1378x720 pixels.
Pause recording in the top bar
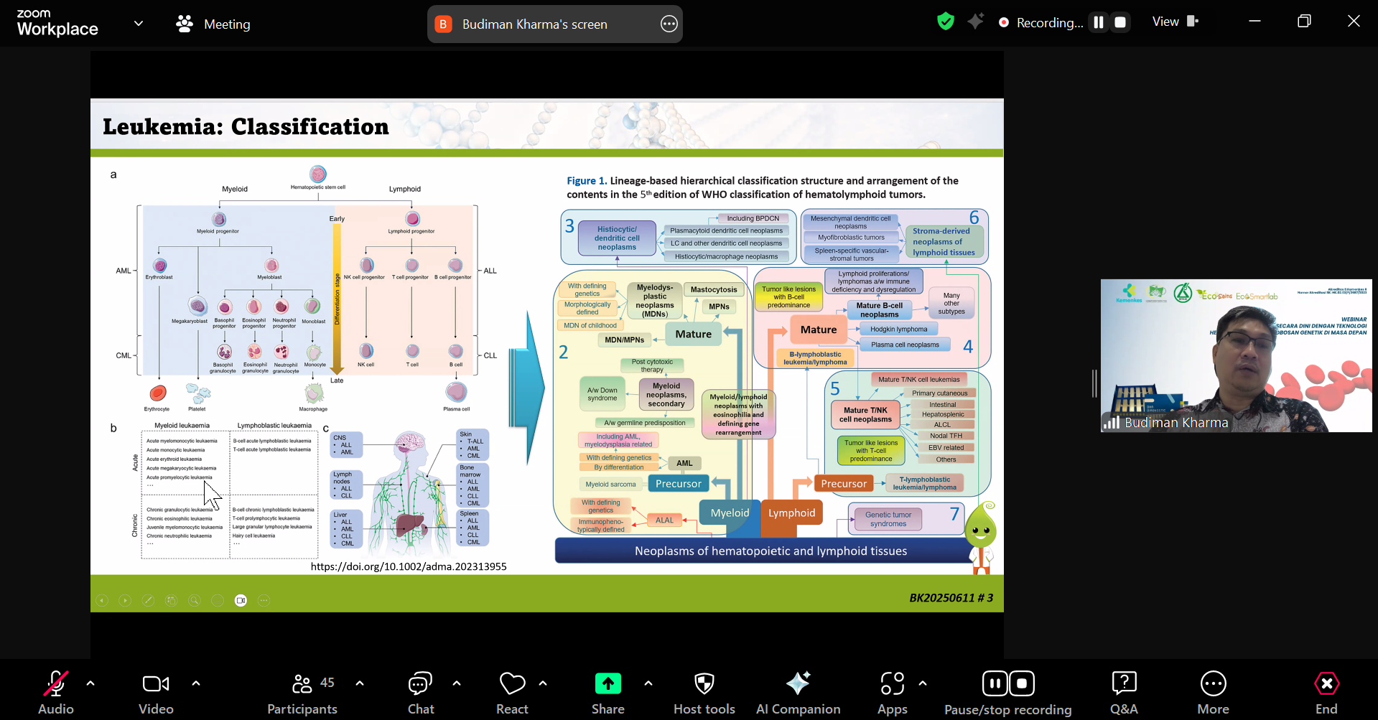click(1098, 22)
